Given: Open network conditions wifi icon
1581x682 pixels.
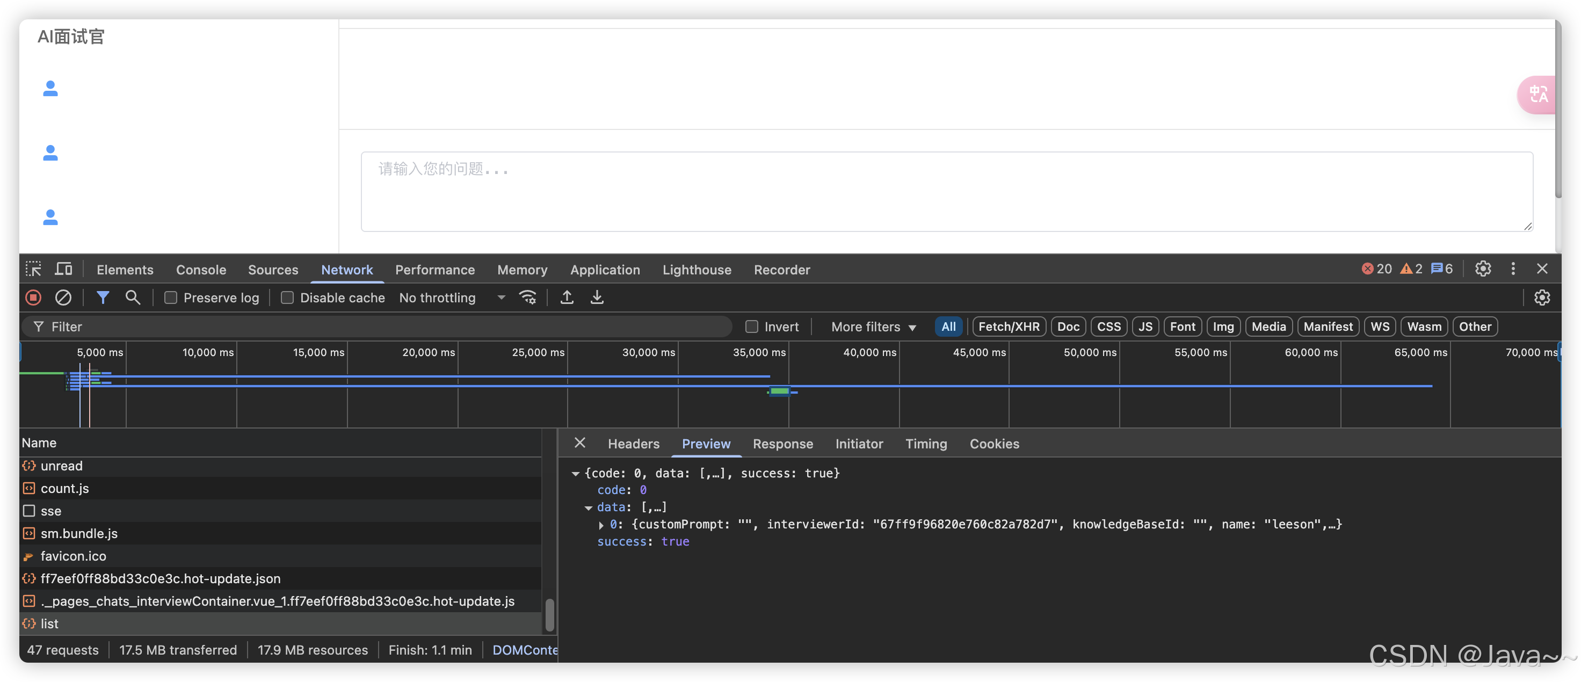Looking at the screenshot, I should [x=527, y=298].
